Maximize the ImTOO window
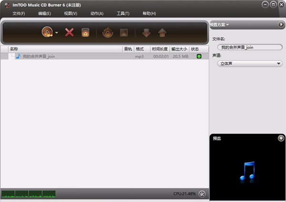The width and height of the screenshot is (286, 202). pos(273,5)
